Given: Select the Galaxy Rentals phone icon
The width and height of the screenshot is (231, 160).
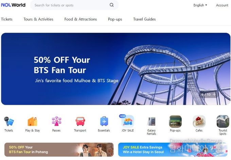Looking at the screenshot, I should pyautogui.click(x=152, y=121).
